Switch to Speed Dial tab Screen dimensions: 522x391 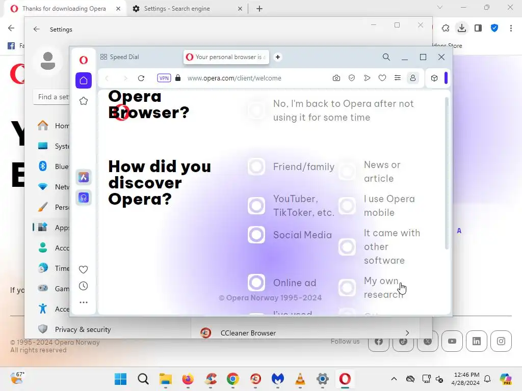[x=120, y=57]
